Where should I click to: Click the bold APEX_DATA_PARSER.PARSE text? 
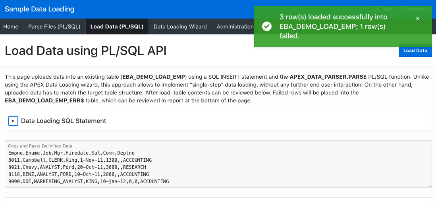(324, 77)
